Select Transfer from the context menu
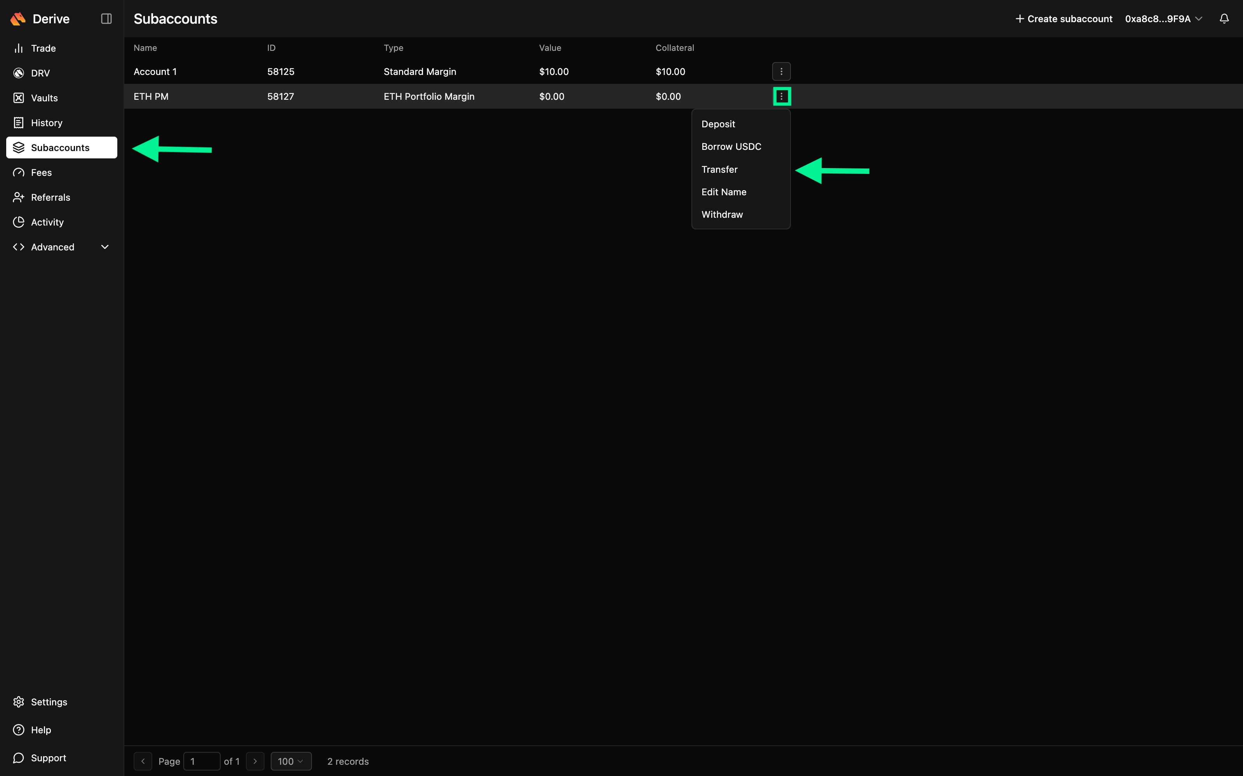1243x776 pixels. (x=719, y=169)
